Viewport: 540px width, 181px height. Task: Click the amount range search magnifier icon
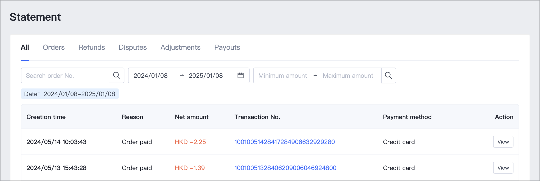[x=388, y=75]
